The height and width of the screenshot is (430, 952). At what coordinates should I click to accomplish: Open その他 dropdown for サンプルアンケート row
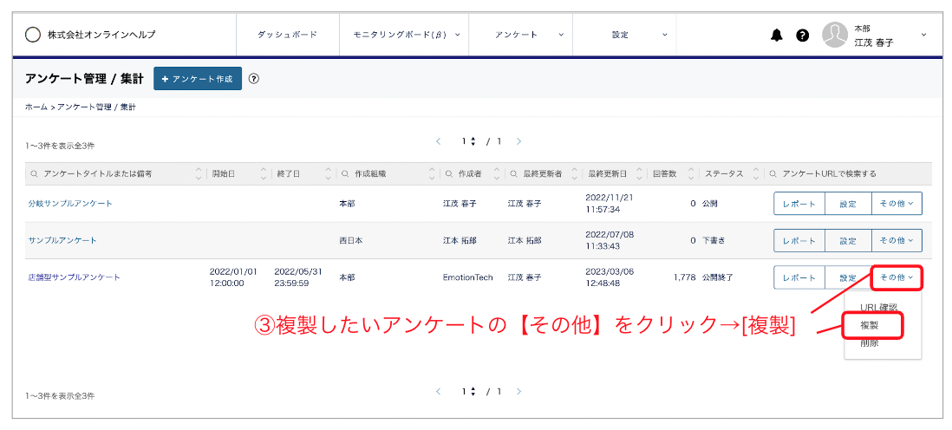(x=897, y=240)
